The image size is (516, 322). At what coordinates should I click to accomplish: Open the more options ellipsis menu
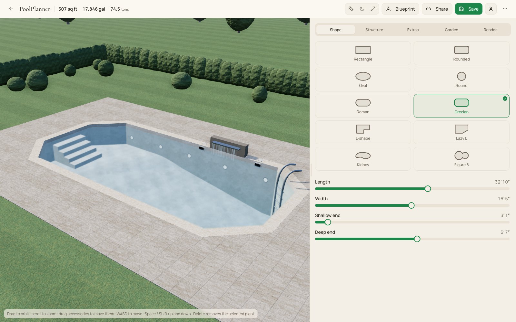(505, 9)
